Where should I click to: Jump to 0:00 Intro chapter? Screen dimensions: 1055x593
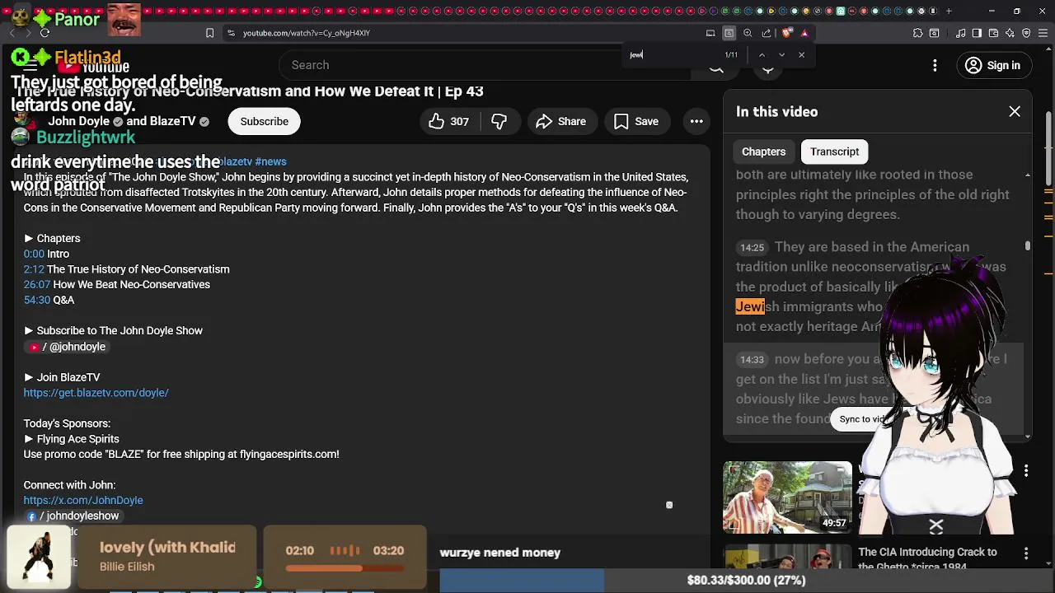pyautogui.click(x=34, y=254)
